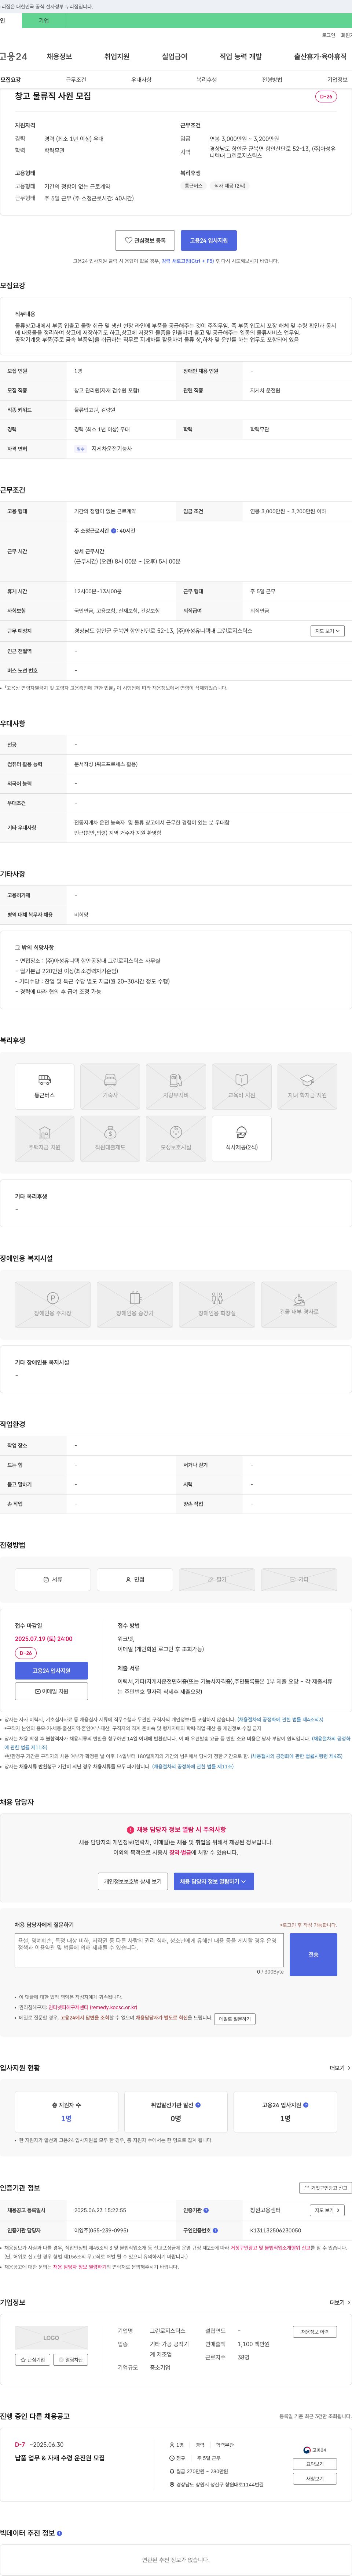Click the info icon next to 주 소정근로시간
The image size is (352, 2576).
114,531
